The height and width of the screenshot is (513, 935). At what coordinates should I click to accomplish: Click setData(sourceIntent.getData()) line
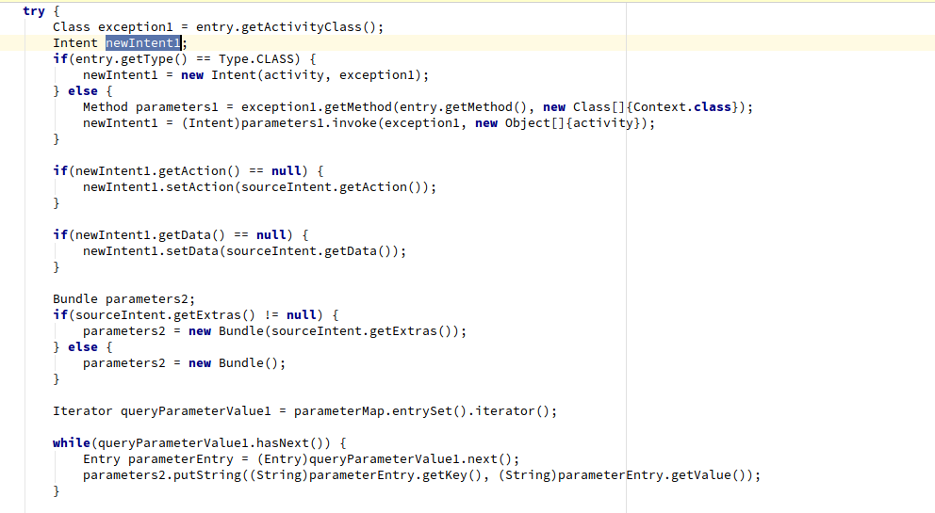coord(244,250)
